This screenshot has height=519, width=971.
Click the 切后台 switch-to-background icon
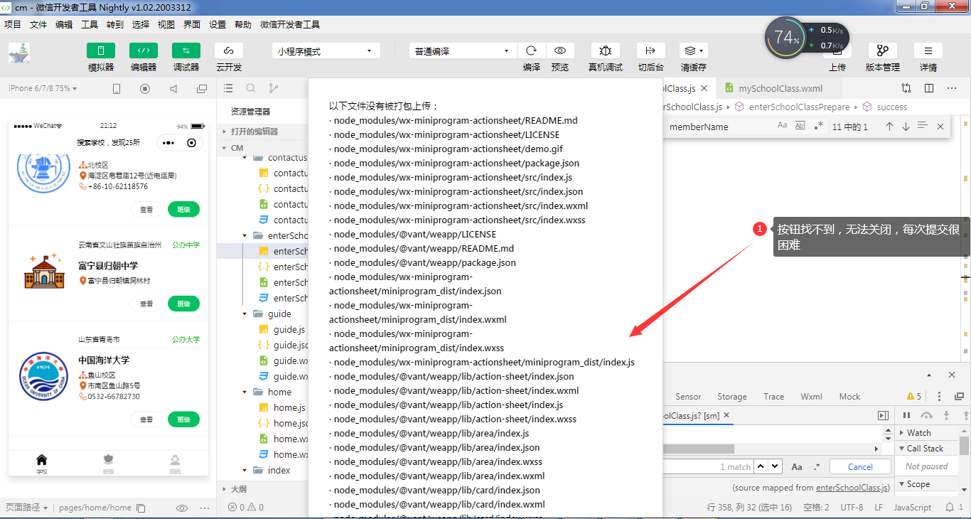tap(650, 50)
